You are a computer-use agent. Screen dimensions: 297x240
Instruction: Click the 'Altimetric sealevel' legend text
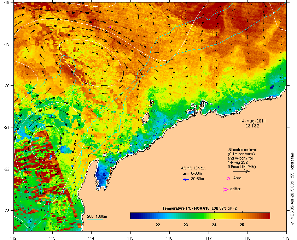[242, 150]
